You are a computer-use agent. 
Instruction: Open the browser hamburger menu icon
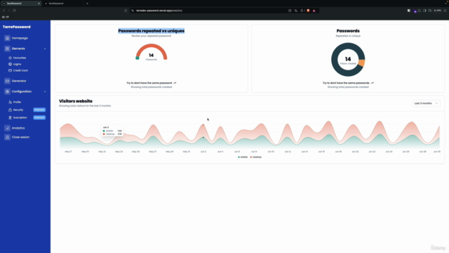(x=445, y=11)
